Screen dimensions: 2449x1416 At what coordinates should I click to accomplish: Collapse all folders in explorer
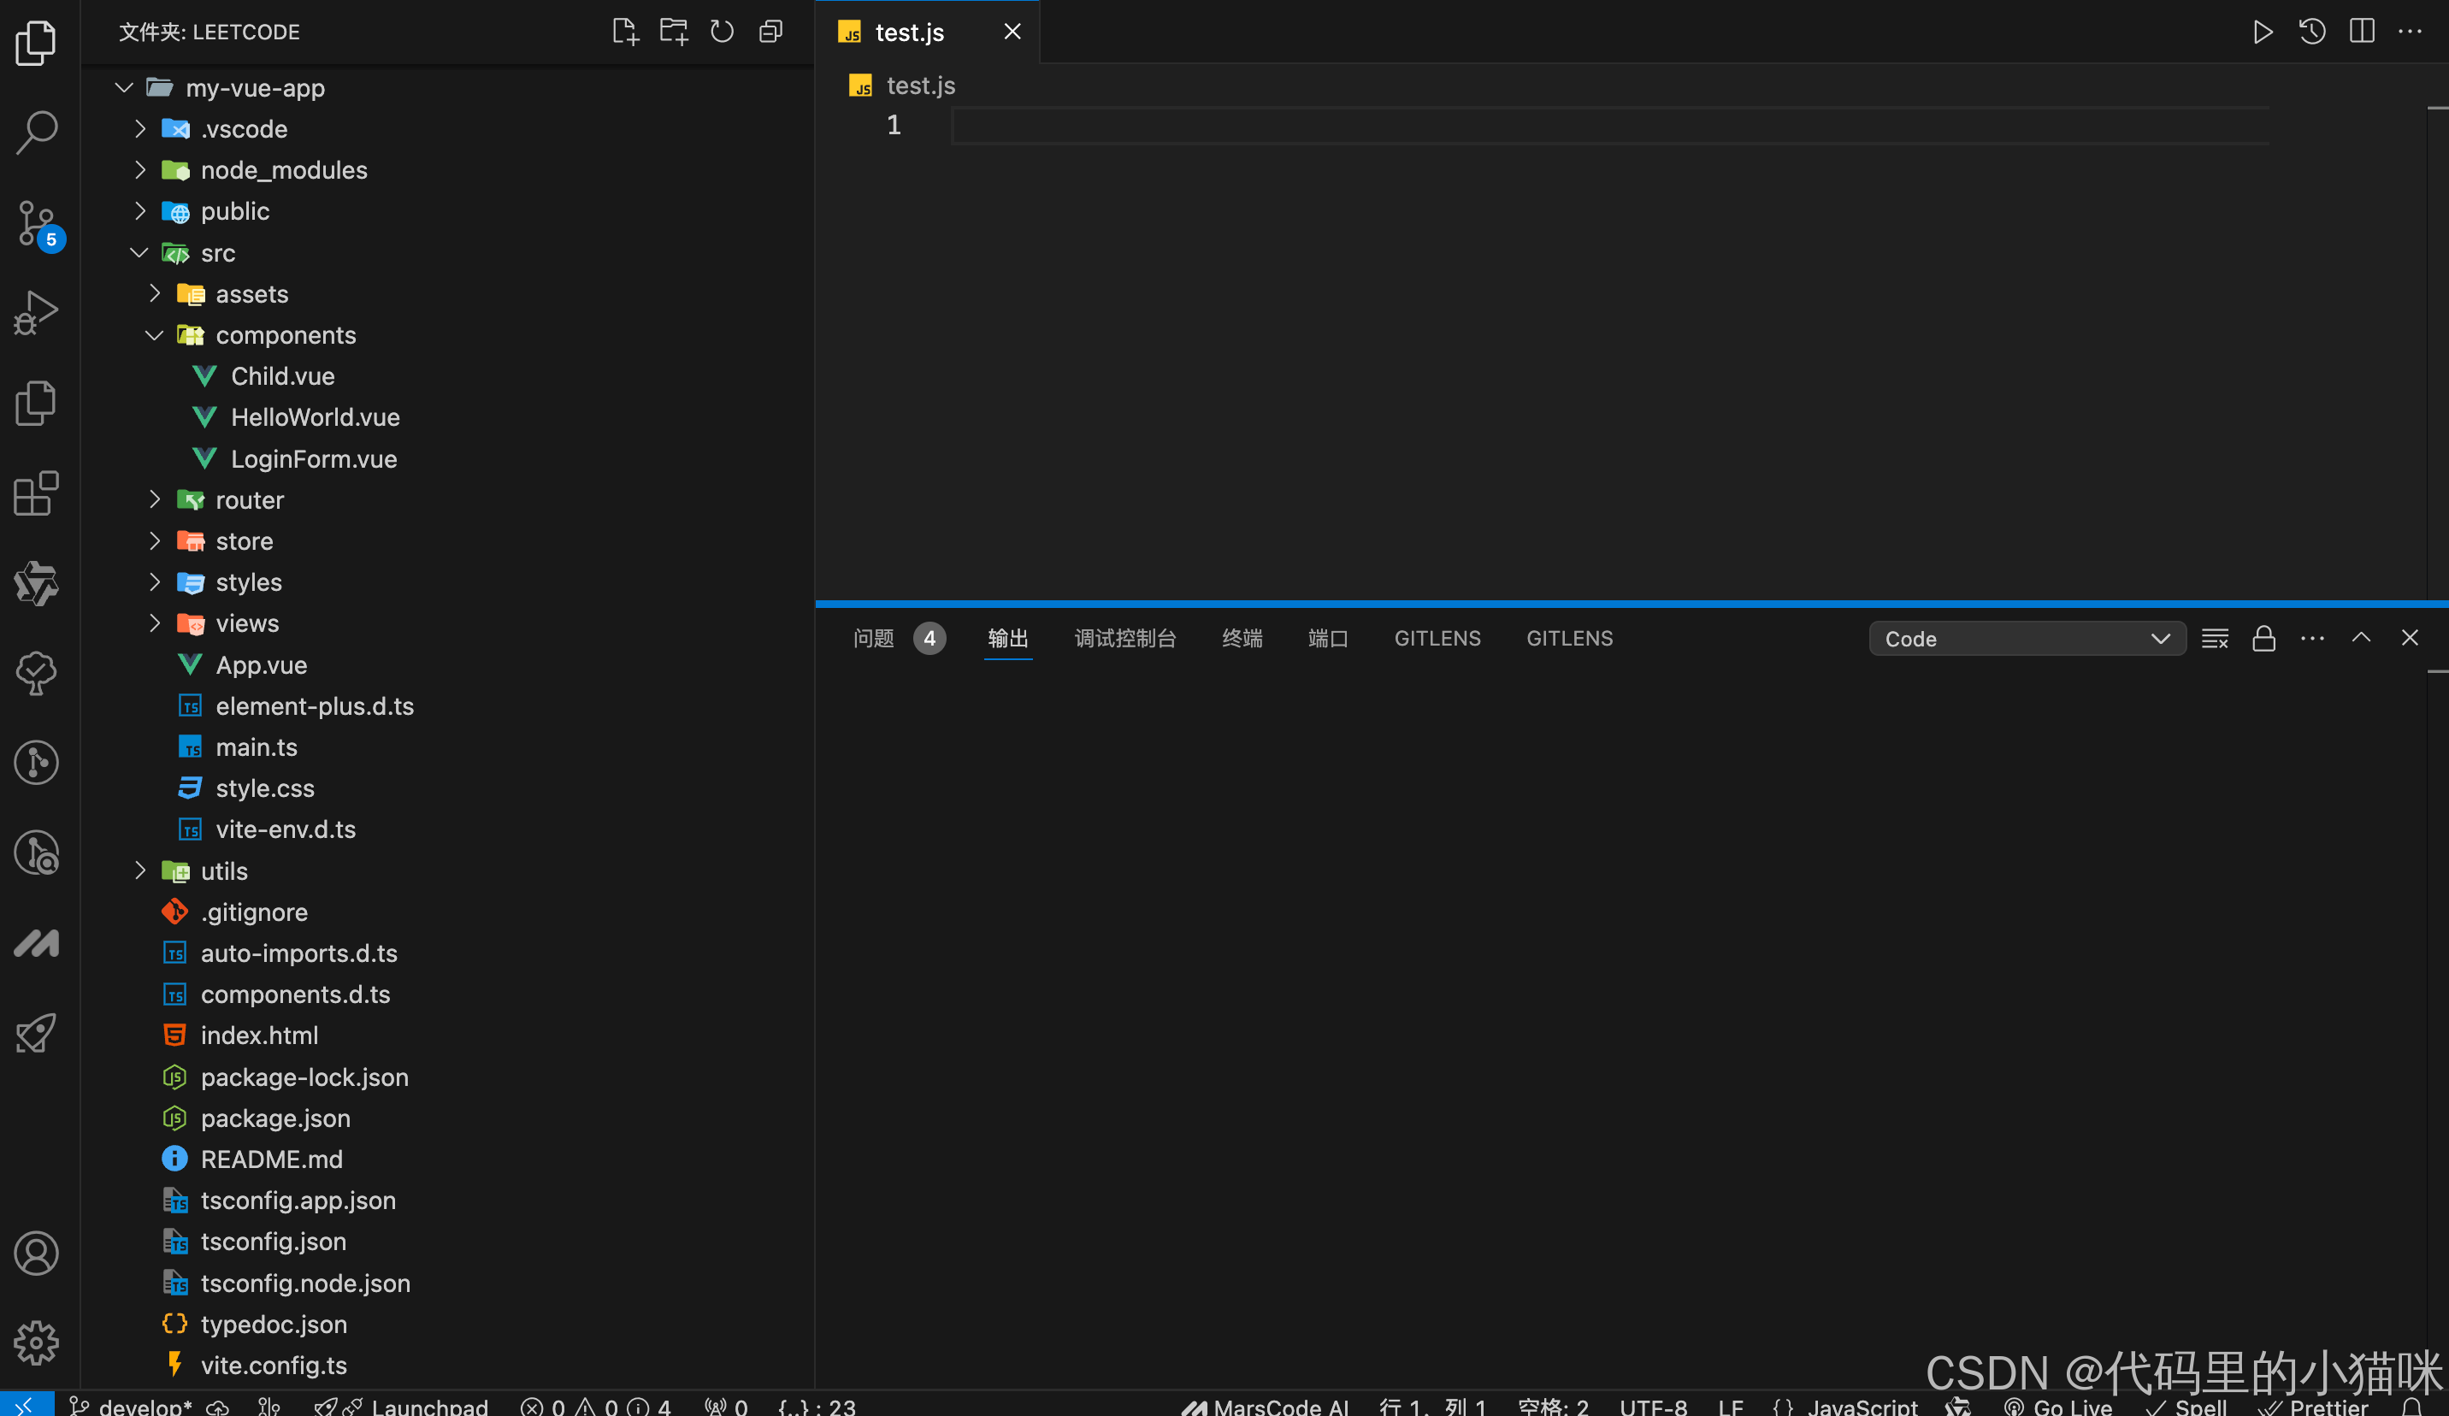(770, 32)
